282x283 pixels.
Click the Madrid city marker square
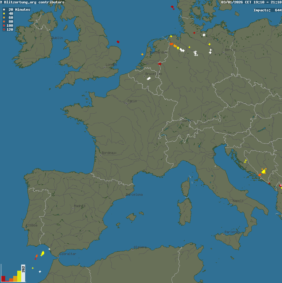(x=73, y=209)
